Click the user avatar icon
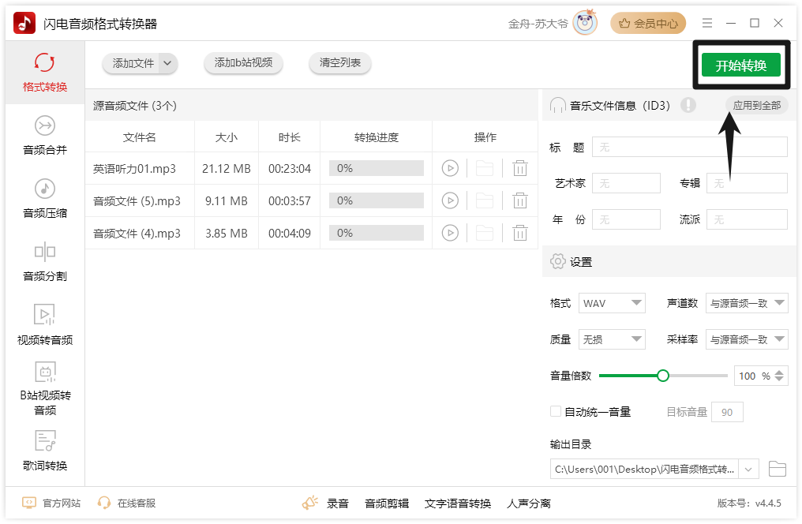 585,23
